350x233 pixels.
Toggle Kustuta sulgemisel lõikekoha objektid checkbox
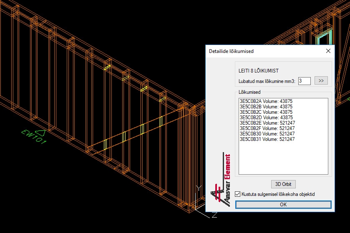click(x=238, y=194)
